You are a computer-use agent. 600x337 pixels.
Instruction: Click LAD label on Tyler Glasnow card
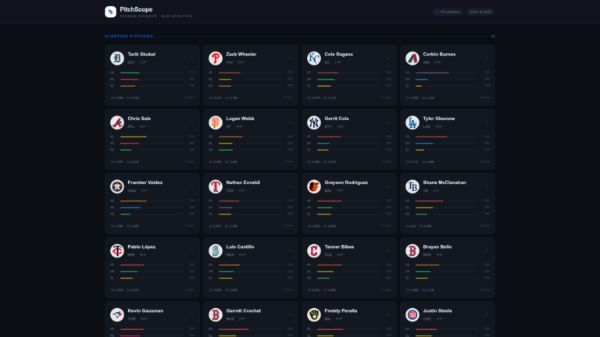427,126
